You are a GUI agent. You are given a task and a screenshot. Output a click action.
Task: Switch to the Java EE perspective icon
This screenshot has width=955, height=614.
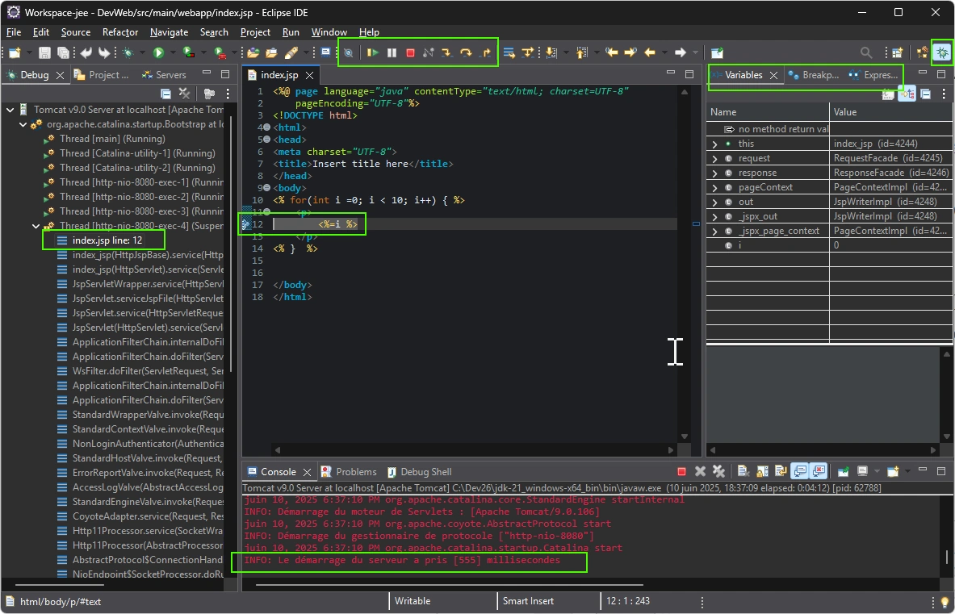pos(923,53)
